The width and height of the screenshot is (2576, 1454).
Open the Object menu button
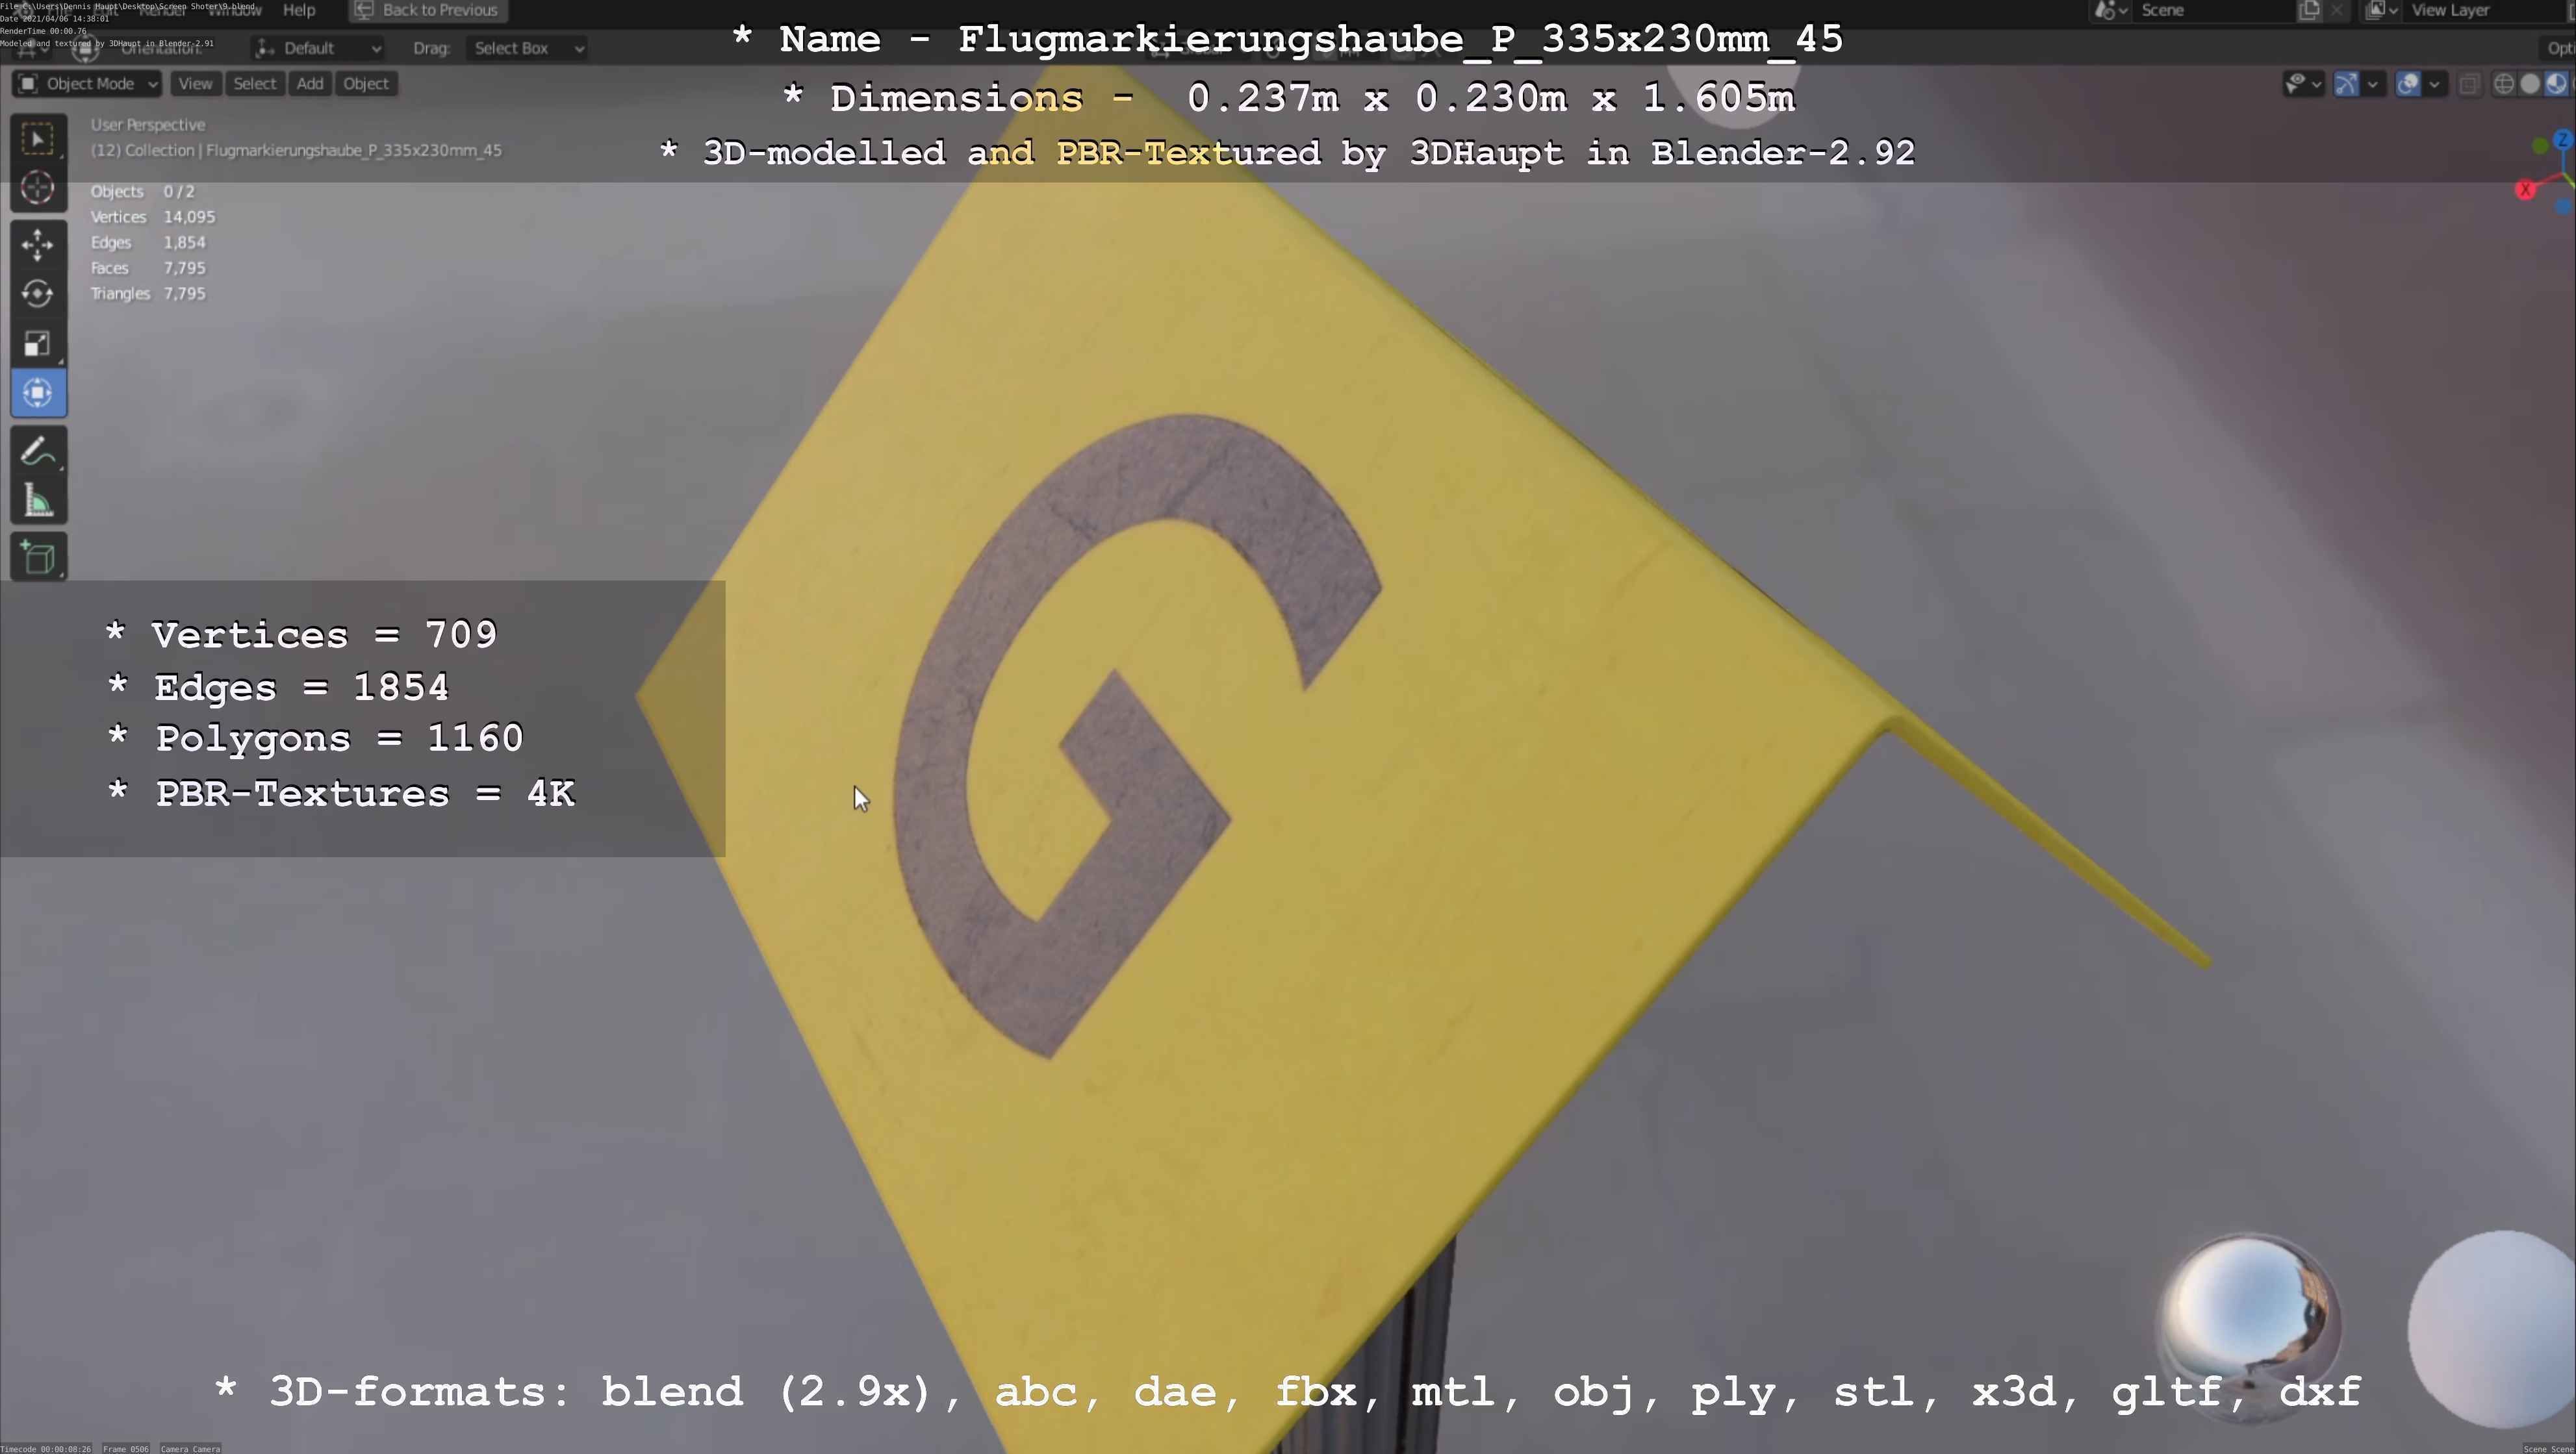[x=365, y=84]
